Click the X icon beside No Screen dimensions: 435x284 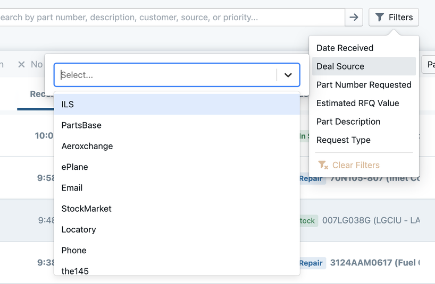pyautogui.click(x=21, y=64)
